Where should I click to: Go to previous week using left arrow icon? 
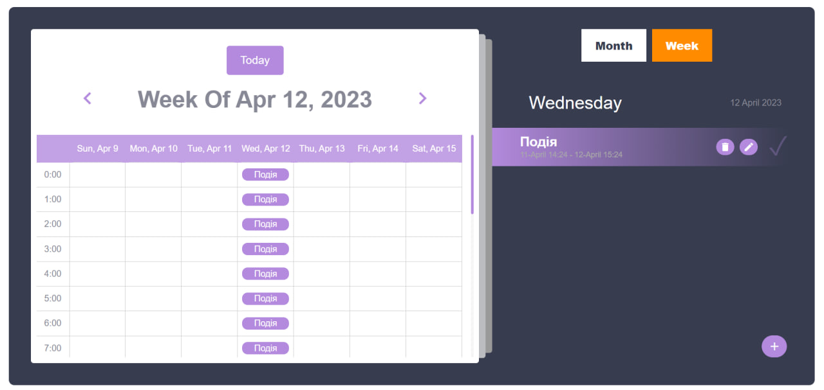87,98
